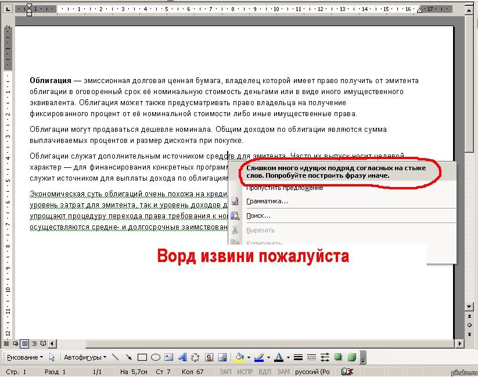Viewport: 478px width, 377px height.
Task: Open 3-D style settings
Action: coord(352,357)
